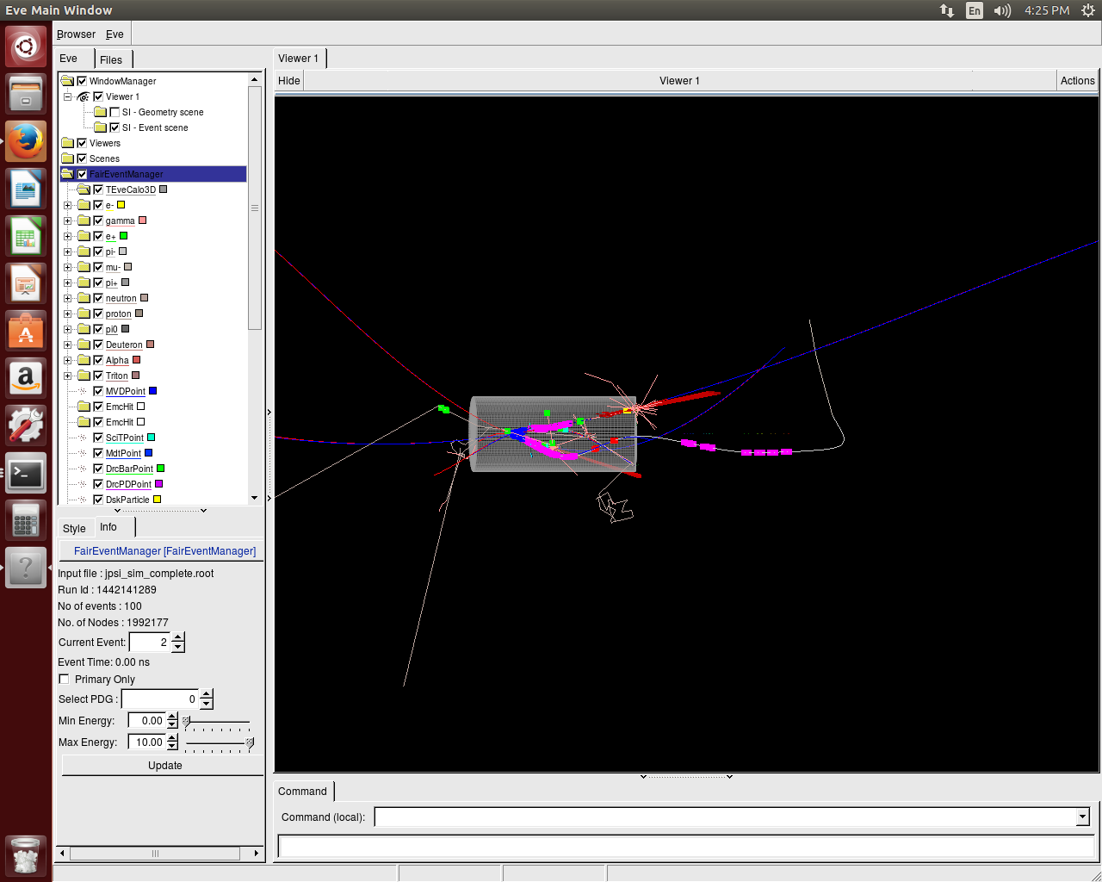Click the TEveCalo3D folder icon
The width and height of the screenshot is (1102, 882).
click(x=84, y=189)
